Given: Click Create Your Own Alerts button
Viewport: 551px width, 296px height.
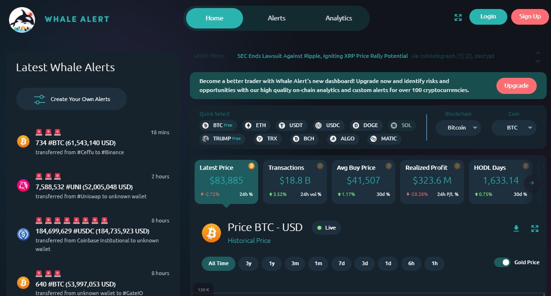Looking at the screenshot, I should [72, 99].
